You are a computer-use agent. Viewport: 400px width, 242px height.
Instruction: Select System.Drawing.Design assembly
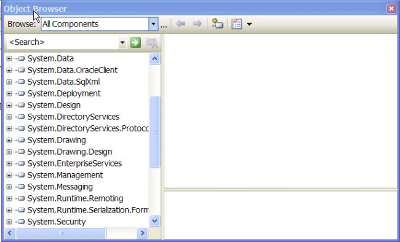(70, 152)
